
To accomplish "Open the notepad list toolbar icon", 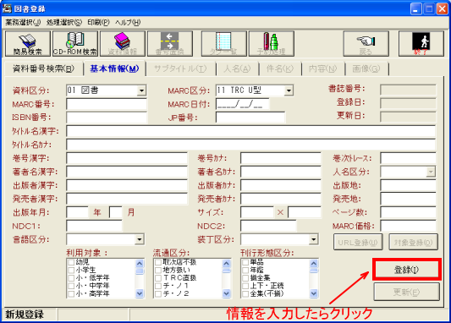I will click(223, 44).
